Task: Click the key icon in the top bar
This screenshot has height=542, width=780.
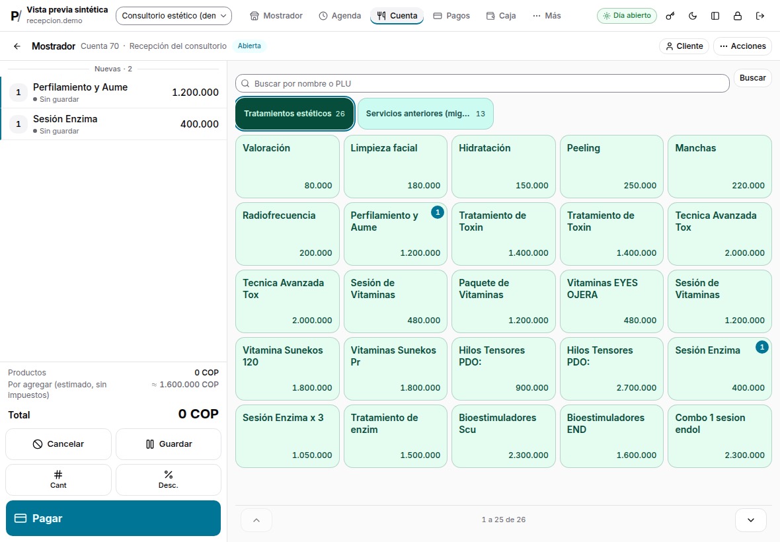Action: click(x=670, y=16)
